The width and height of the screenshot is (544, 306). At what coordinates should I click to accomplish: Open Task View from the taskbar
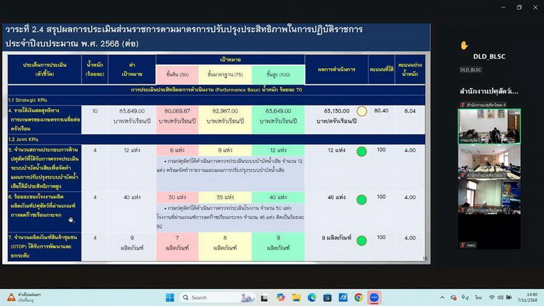tap(265, 297)
